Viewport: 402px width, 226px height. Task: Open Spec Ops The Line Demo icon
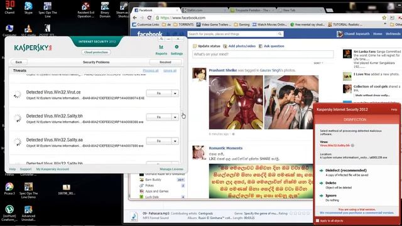click(28, 187)
